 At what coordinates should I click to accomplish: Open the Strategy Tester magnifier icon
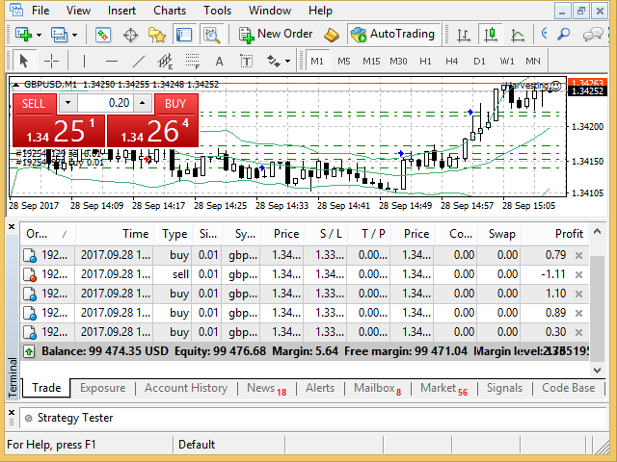211,35
